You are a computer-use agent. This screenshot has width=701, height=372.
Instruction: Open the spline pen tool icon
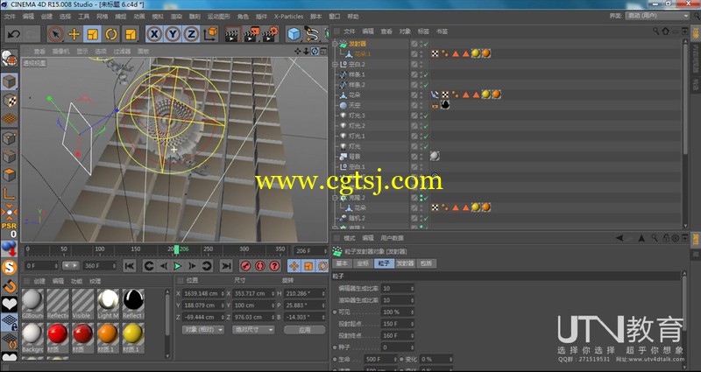click(x=312, y=34)
